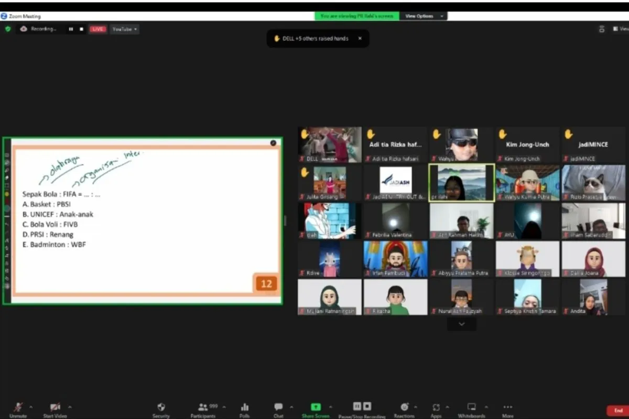Select Kim Jong-Unch participant tile
Viewport: 629px width, 419px height.
[527, 145]
